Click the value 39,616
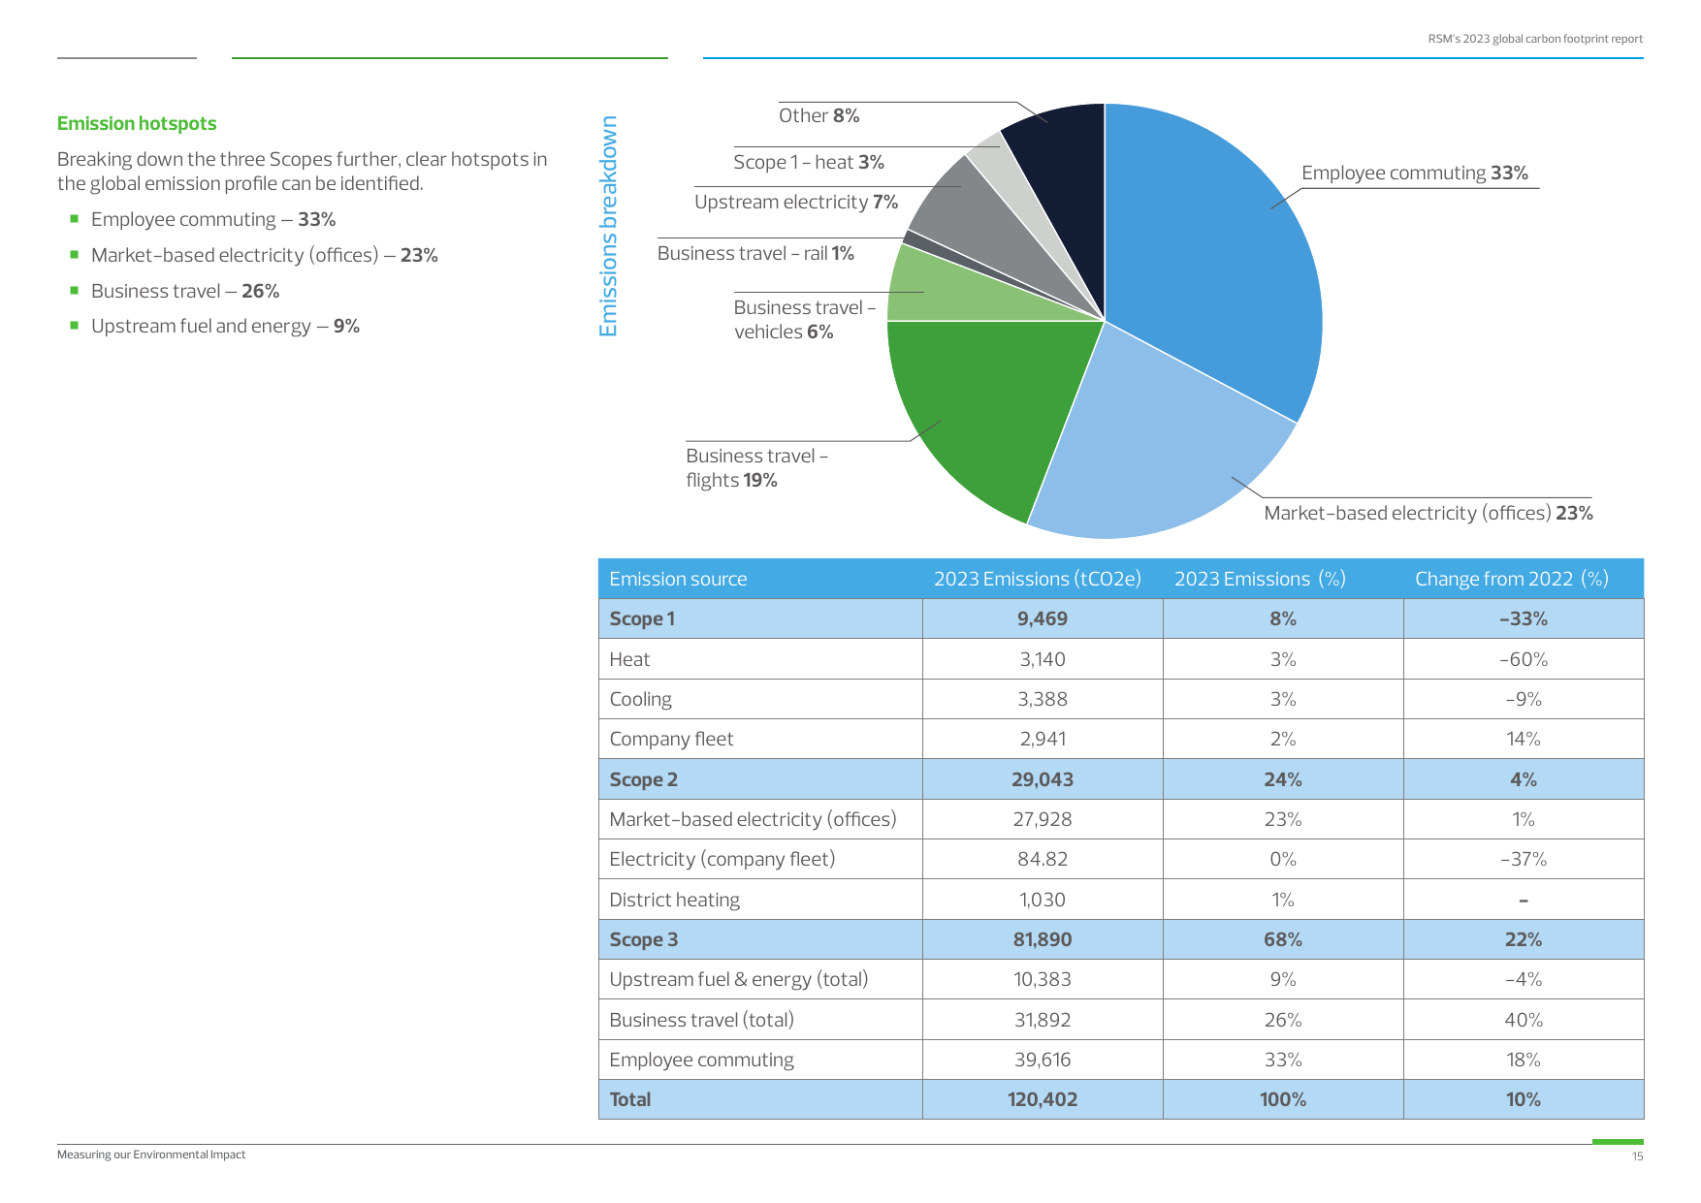This screenshot has width=1701, height=1203. click(1043, 1060)
